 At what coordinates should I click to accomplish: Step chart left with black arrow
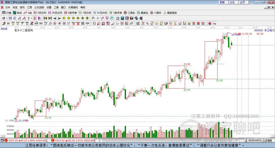[55, 18]
